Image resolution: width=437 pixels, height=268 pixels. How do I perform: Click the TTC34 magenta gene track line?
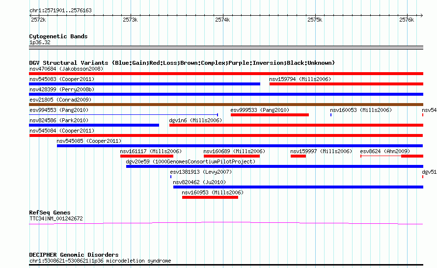pyautogui.click(x=226, y=223)
